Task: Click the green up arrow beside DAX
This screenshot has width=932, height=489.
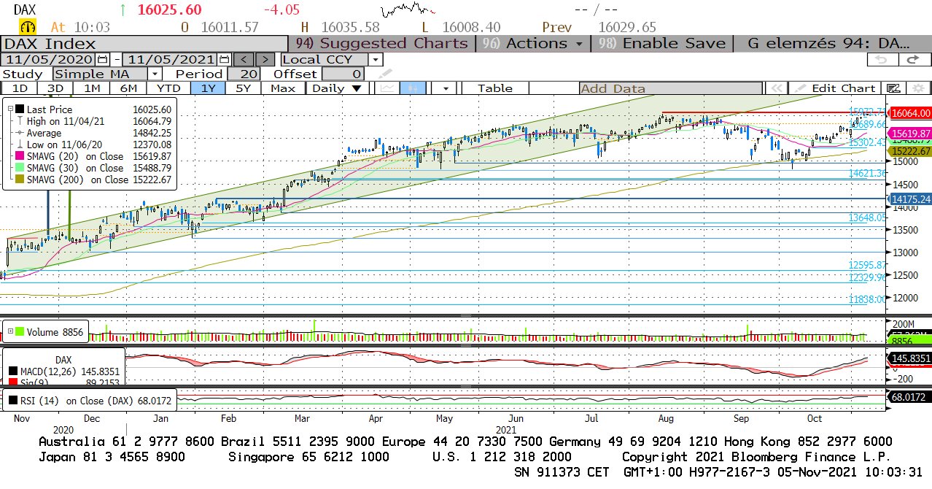Action: pos(123,10)
